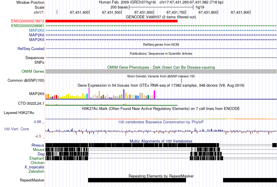Screen dimensions: 277x187
Task: Click the -4.5 conservation minimum value
Action: pos(38,136)
